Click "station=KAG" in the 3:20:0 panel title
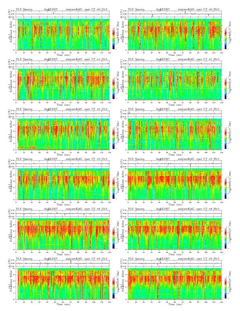 click(x=74, y=159)
